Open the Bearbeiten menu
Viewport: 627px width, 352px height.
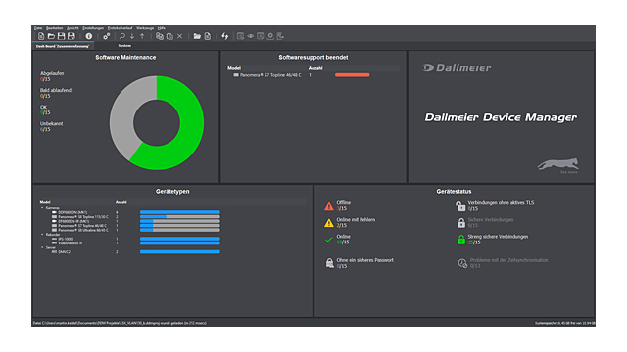point(55,28)
